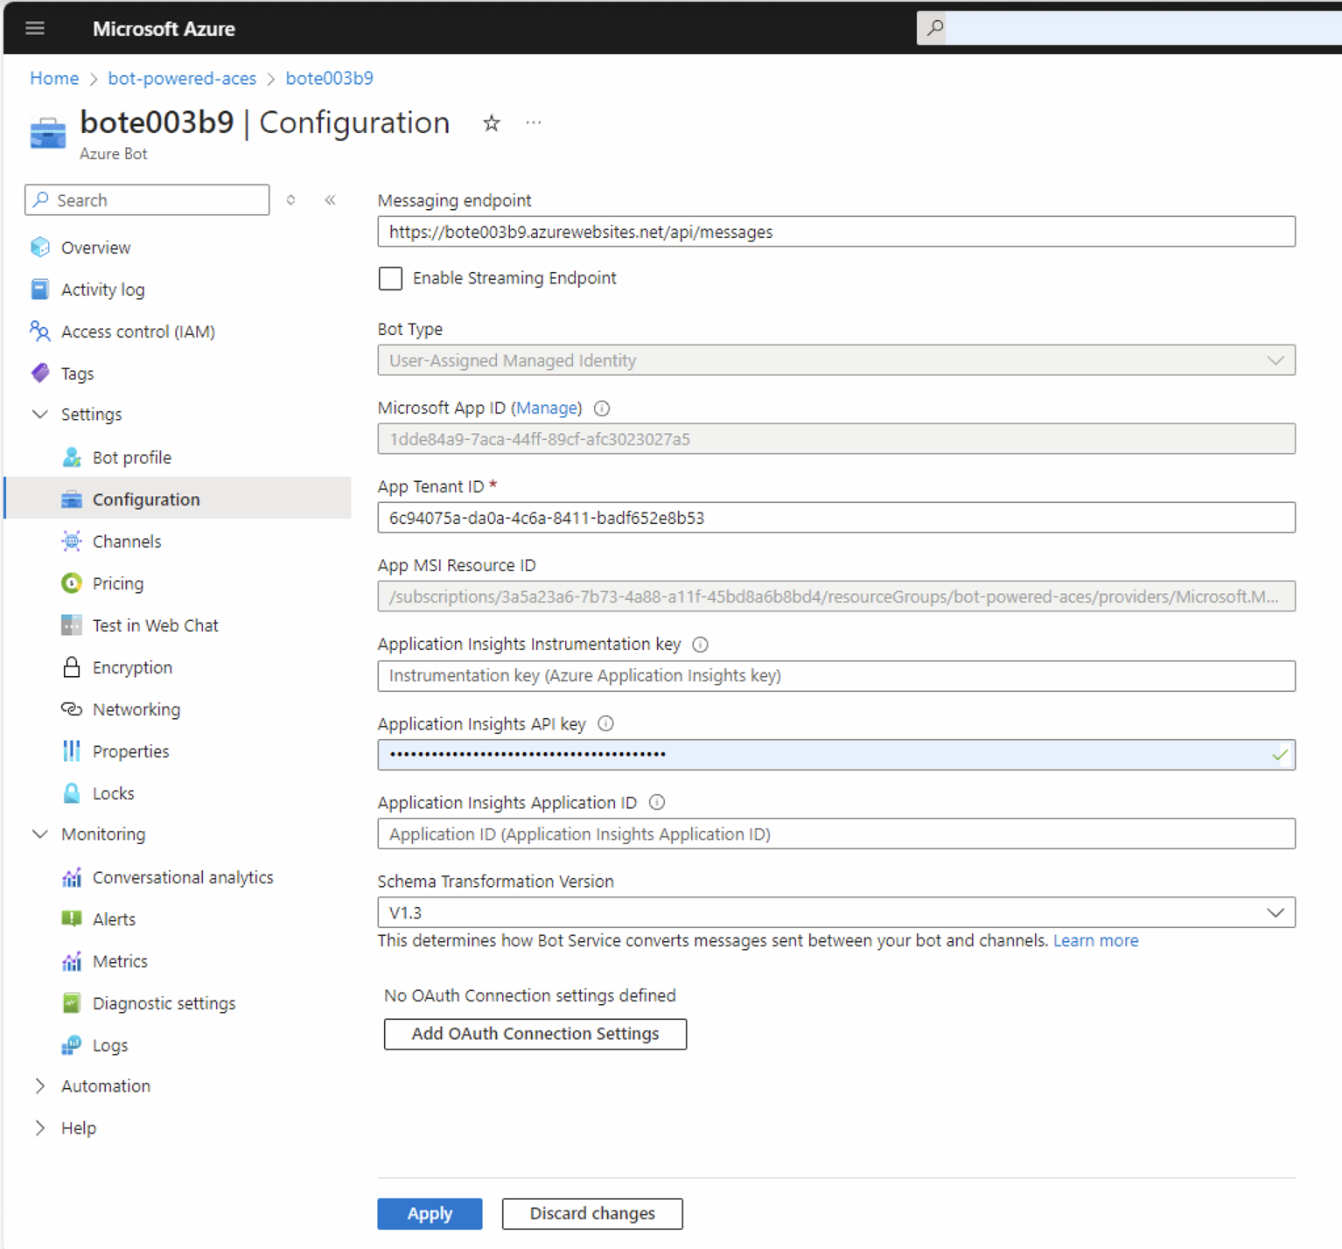
Task: Click the Apply button
Action: pyautogui.click(x=430, y=1213)
